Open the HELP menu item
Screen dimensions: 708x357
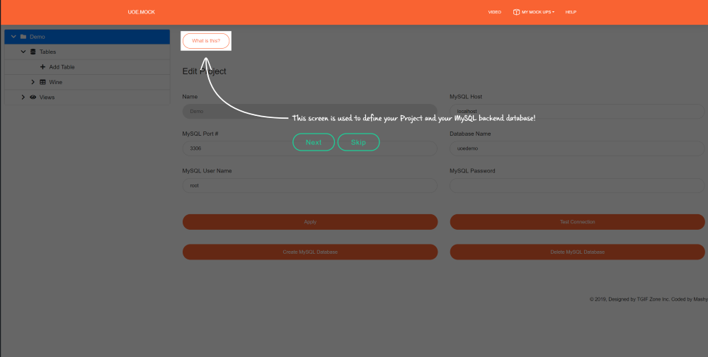point(571,12)
